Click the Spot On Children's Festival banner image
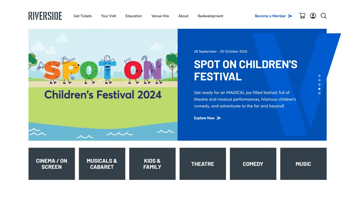The height and width of the screenshot is (200, 355). 103,85
